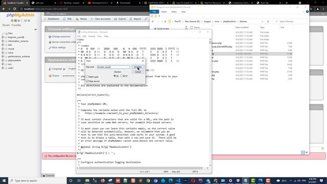Viewport: 327px width, 184px height.
Task: Expand the lala database node
Action: coord(3,45)
